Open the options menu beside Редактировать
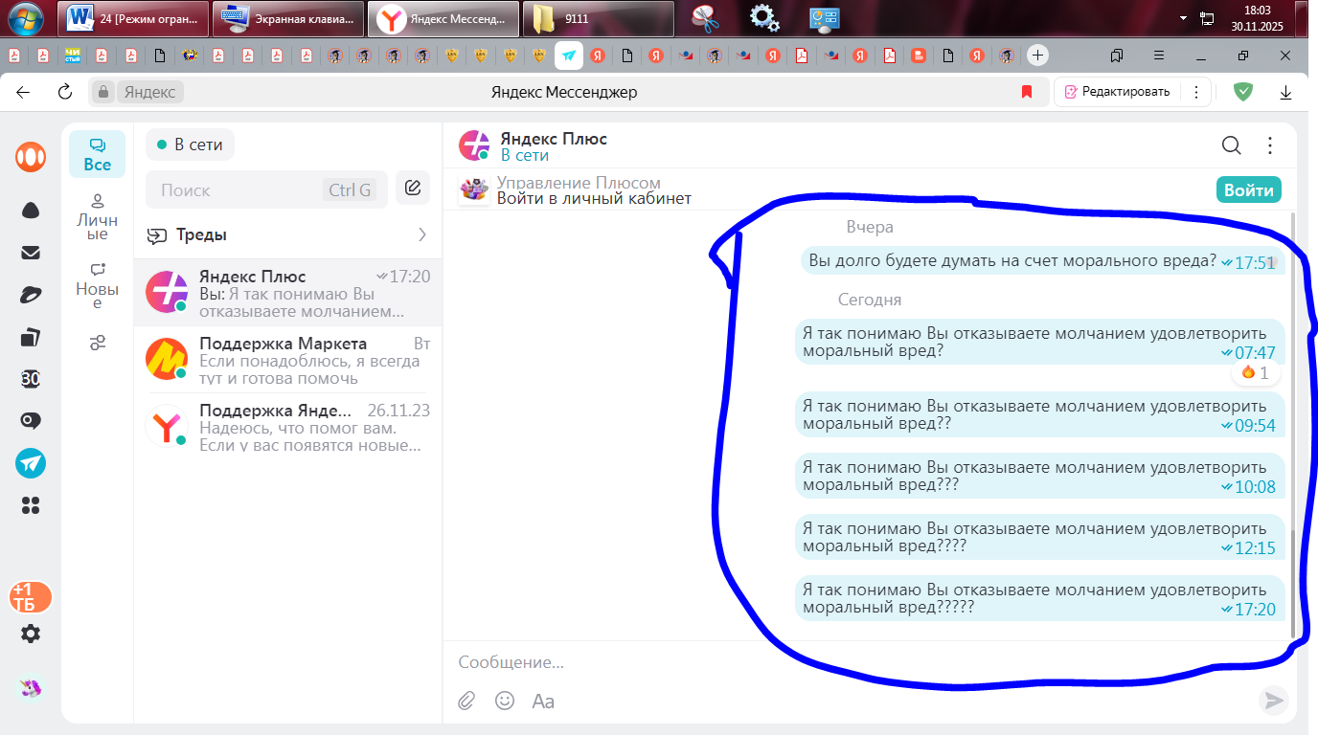Image resolution: width=1318 pixels, height=735 pixels. point(1195,92)
